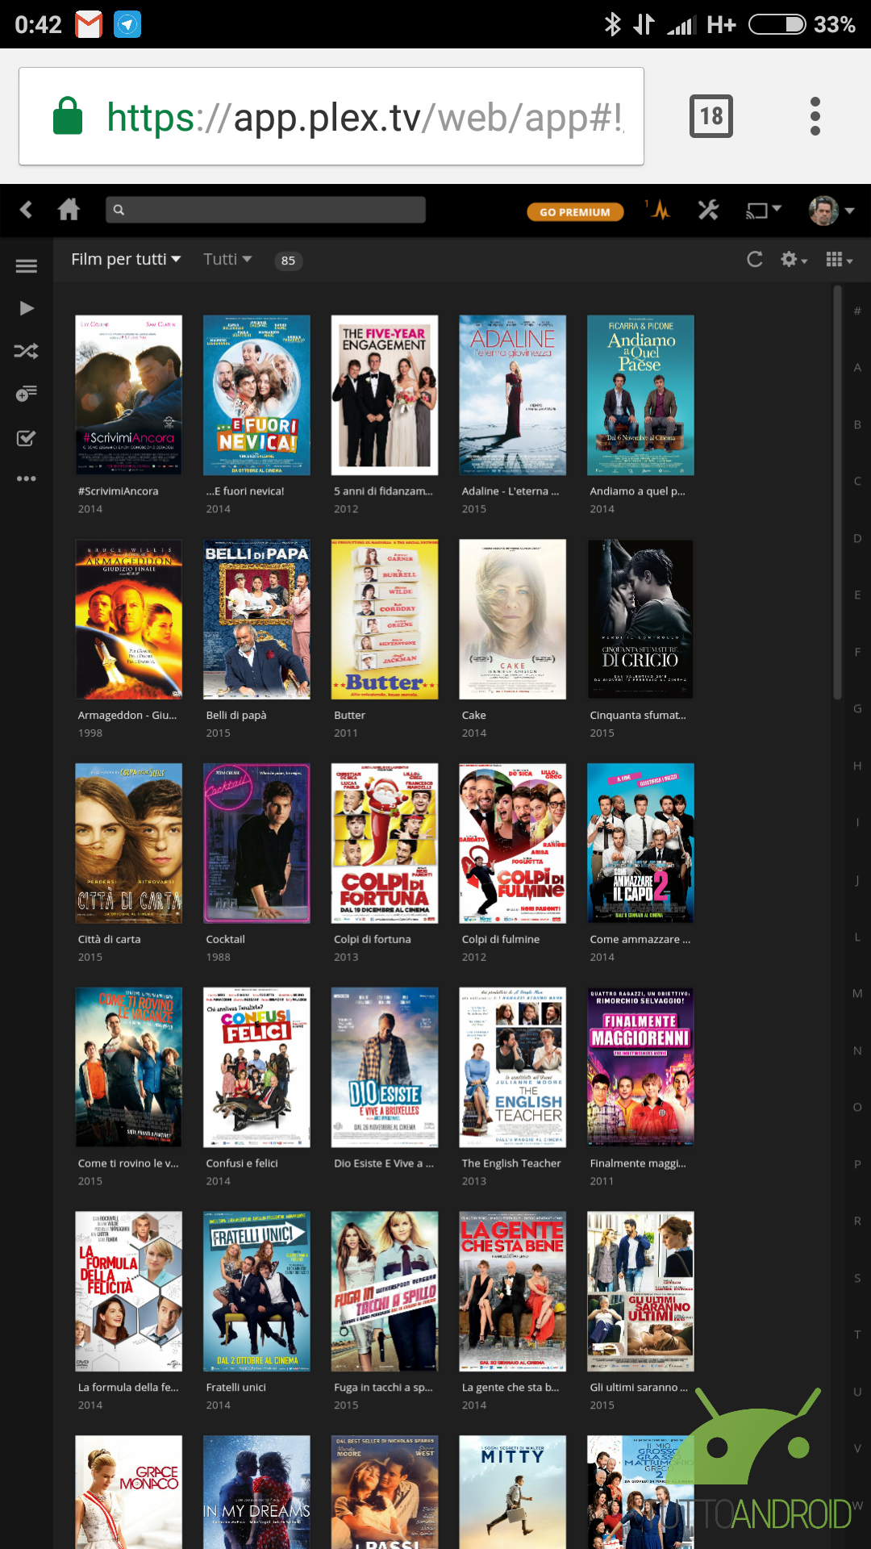Open the Grace Monaco poster
The height and width of the screenshot is (1549, 871).
(128, 1493)
